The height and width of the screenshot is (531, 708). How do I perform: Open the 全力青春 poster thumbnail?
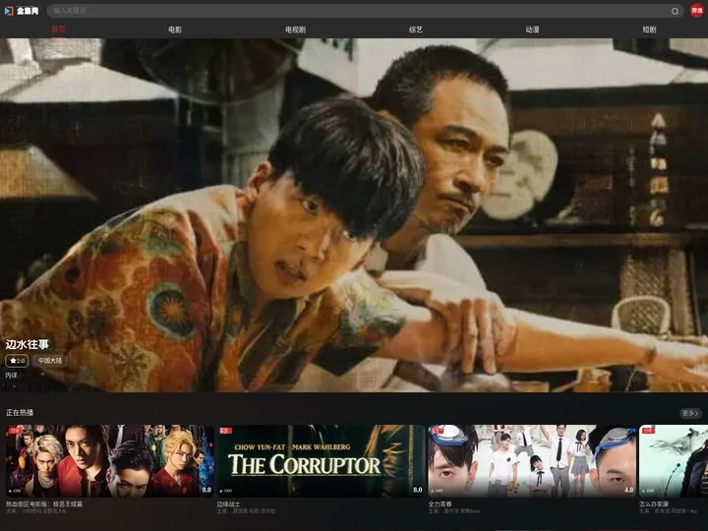(x=532, y=460)
